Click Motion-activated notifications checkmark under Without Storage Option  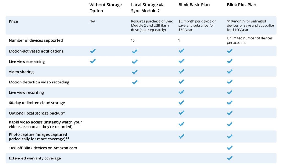click(x=93, y=51)
